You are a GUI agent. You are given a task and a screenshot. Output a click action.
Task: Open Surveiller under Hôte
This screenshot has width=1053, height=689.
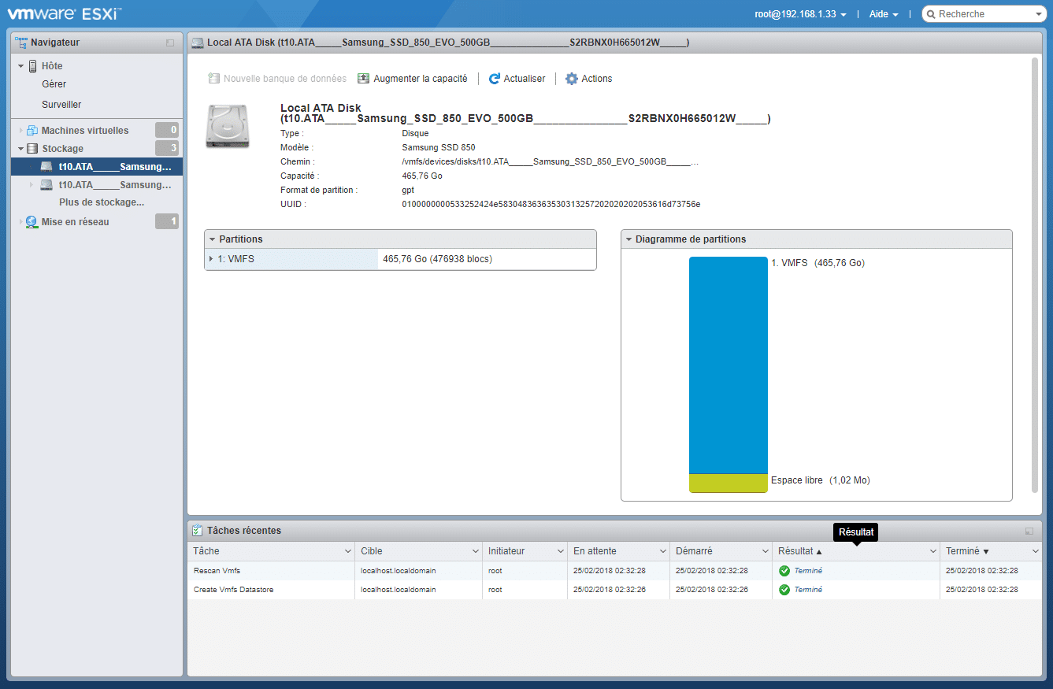(61, 105)
